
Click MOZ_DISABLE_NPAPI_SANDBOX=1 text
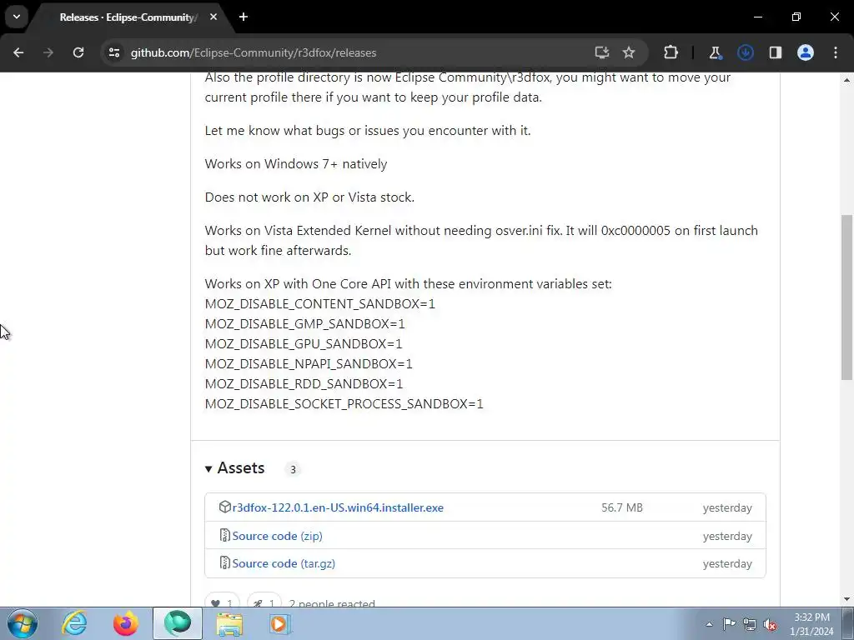pos(309,363)
